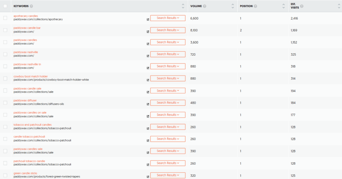Click the Position column help icon
This screenshot has width=342, height=179.
[x=255, y=6]
